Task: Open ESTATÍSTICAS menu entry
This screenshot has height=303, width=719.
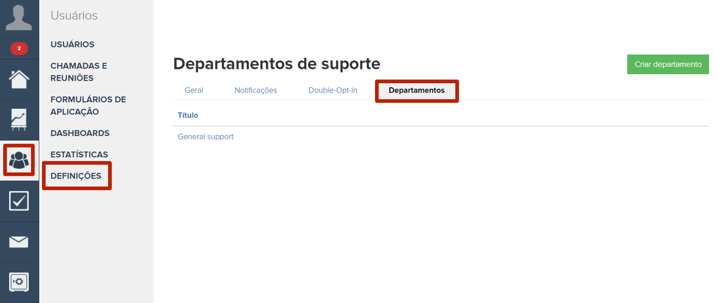Action: point(79,155)
